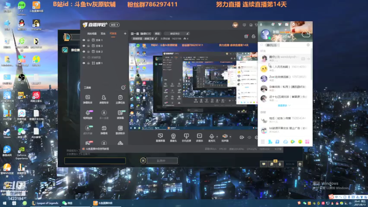
Task: Open settings gear next to preview eye icon
Action: (x=256, y=138)
